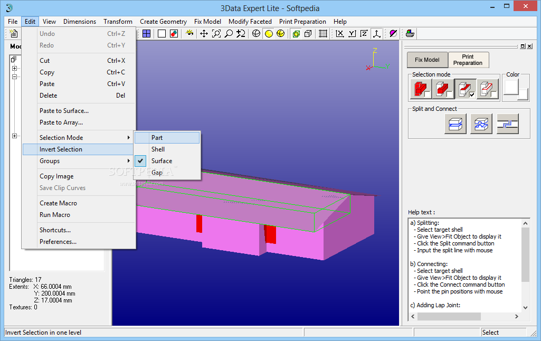541x341 pixels.
Task: Expand the first tree node in model panel
Action: click(x=14, y=68)
